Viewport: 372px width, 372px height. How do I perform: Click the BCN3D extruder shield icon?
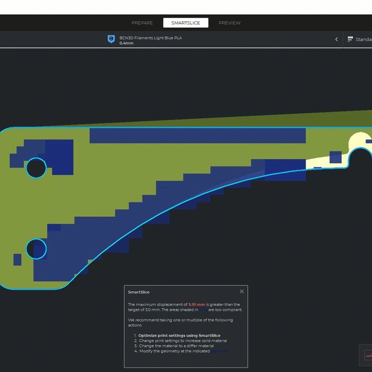coord(111,39)
